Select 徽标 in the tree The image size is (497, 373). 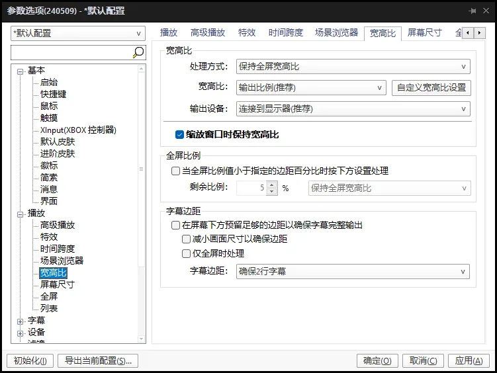click(49, 165)
